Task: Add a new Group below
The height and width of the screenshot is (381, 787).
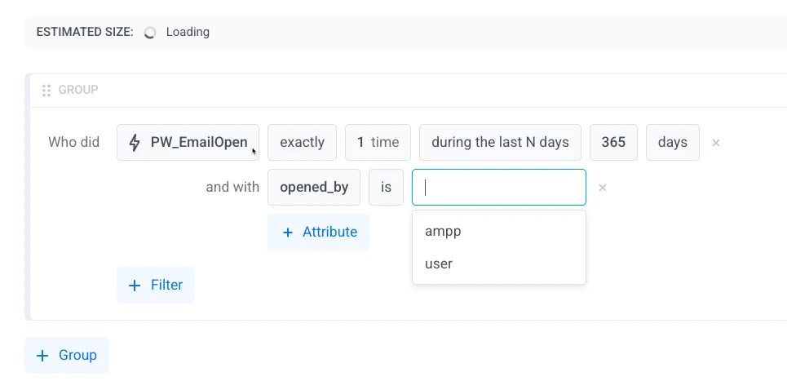Action: coord(67,356)
